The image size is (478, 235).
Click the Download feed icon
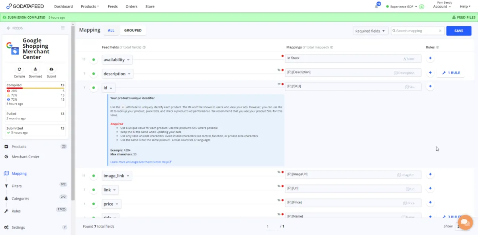tap(35, 69)
